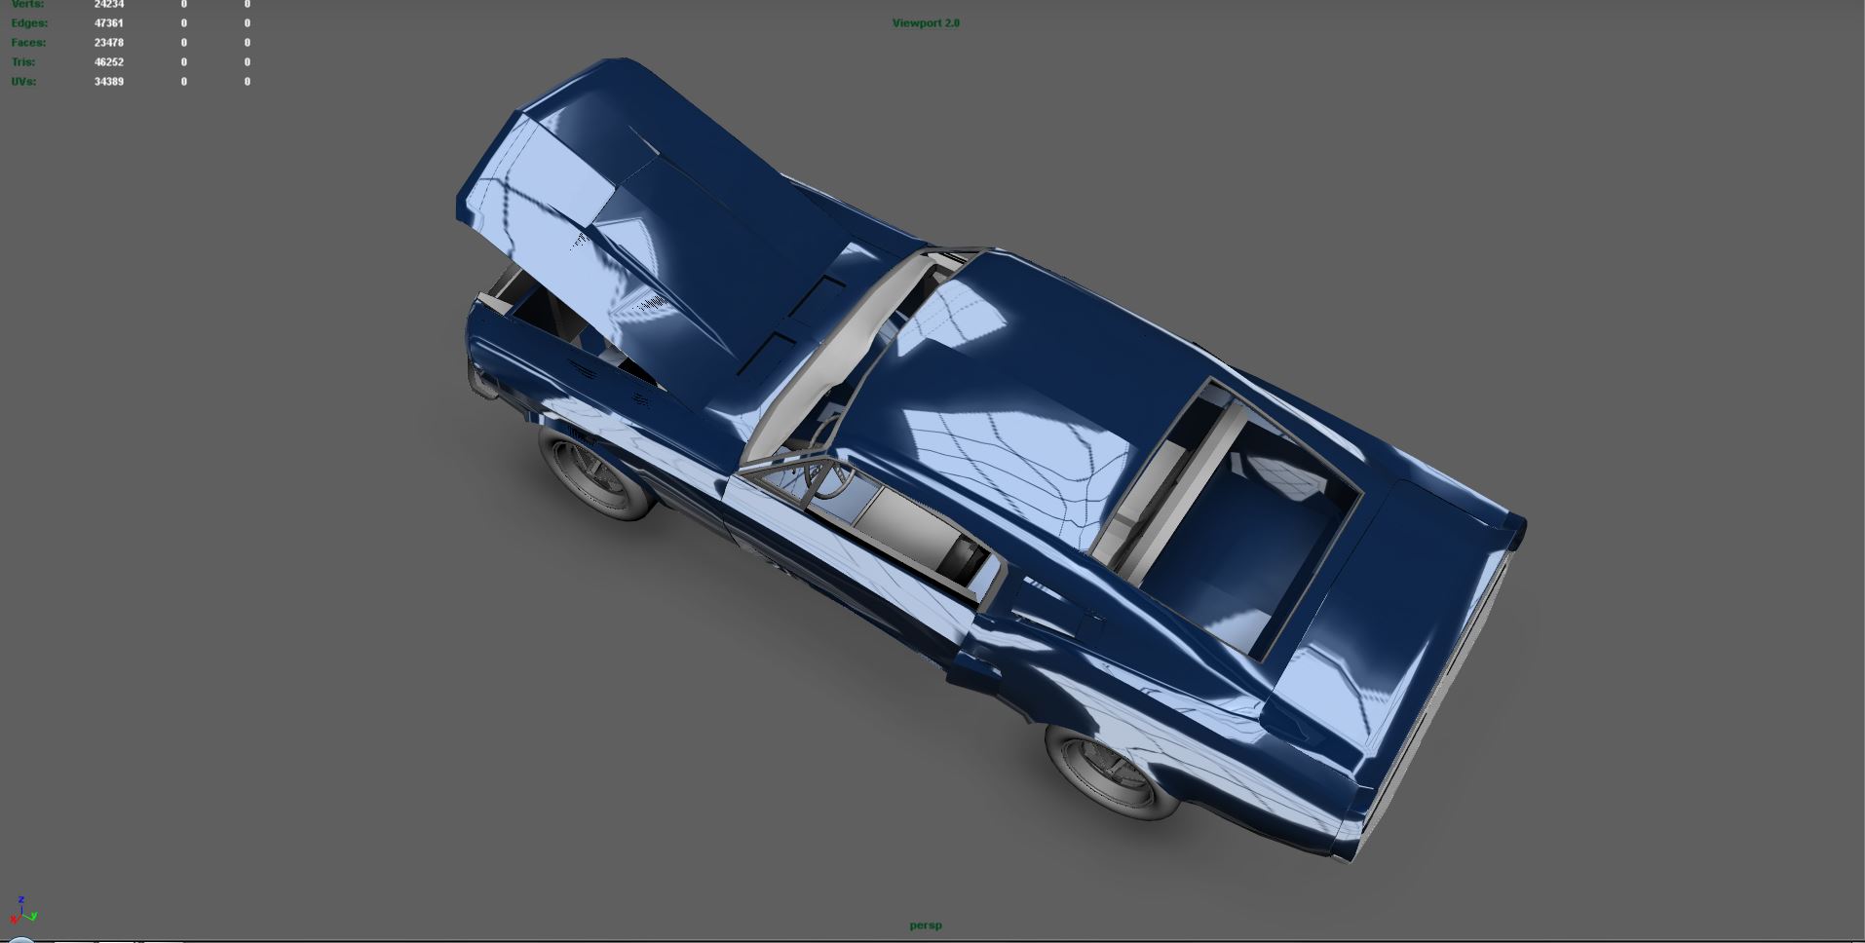Image resolution: width=1865 pixels, height=943 pixels.
Task: Click the 'Edges:' heads-up label
Action: 29,22
